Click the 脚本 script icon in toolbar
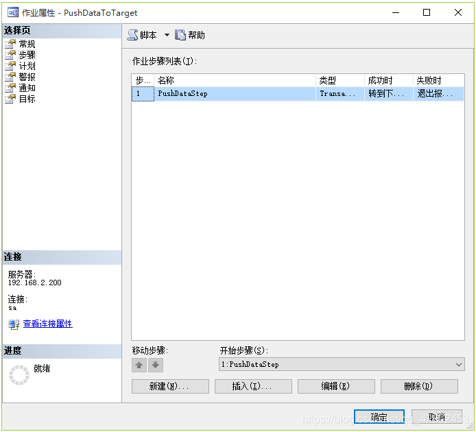476x432 pixels. pos(132,35)
